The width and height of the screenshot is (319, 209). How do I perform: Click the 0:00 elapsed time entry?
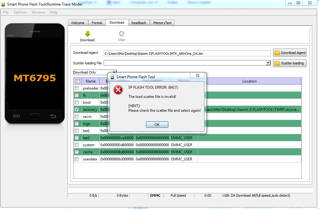208,195
